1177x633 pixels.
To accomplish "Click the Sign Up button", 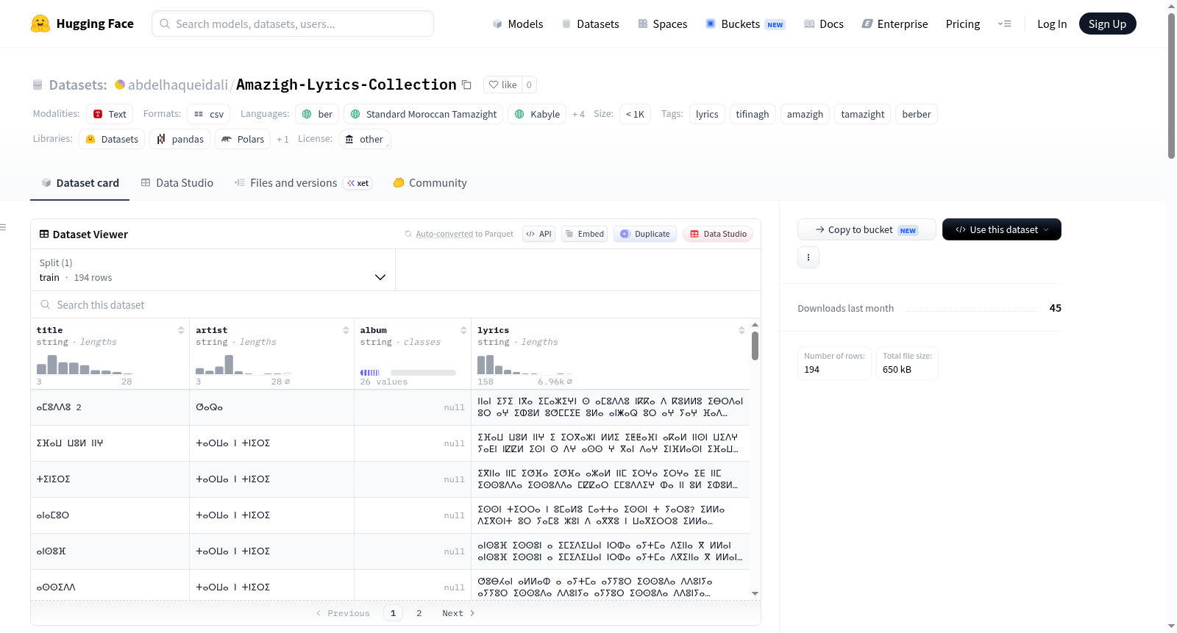I will (1107, 24).
